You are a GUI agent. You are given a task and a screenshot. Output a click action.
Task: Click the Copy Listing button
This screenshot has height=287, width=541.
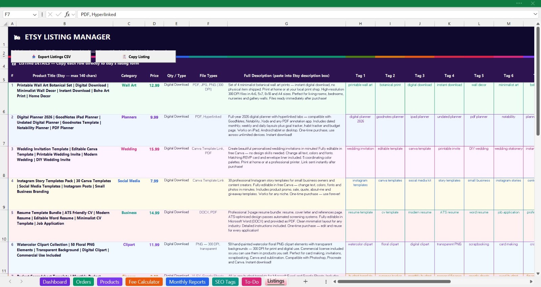click(x=136, y=56)
